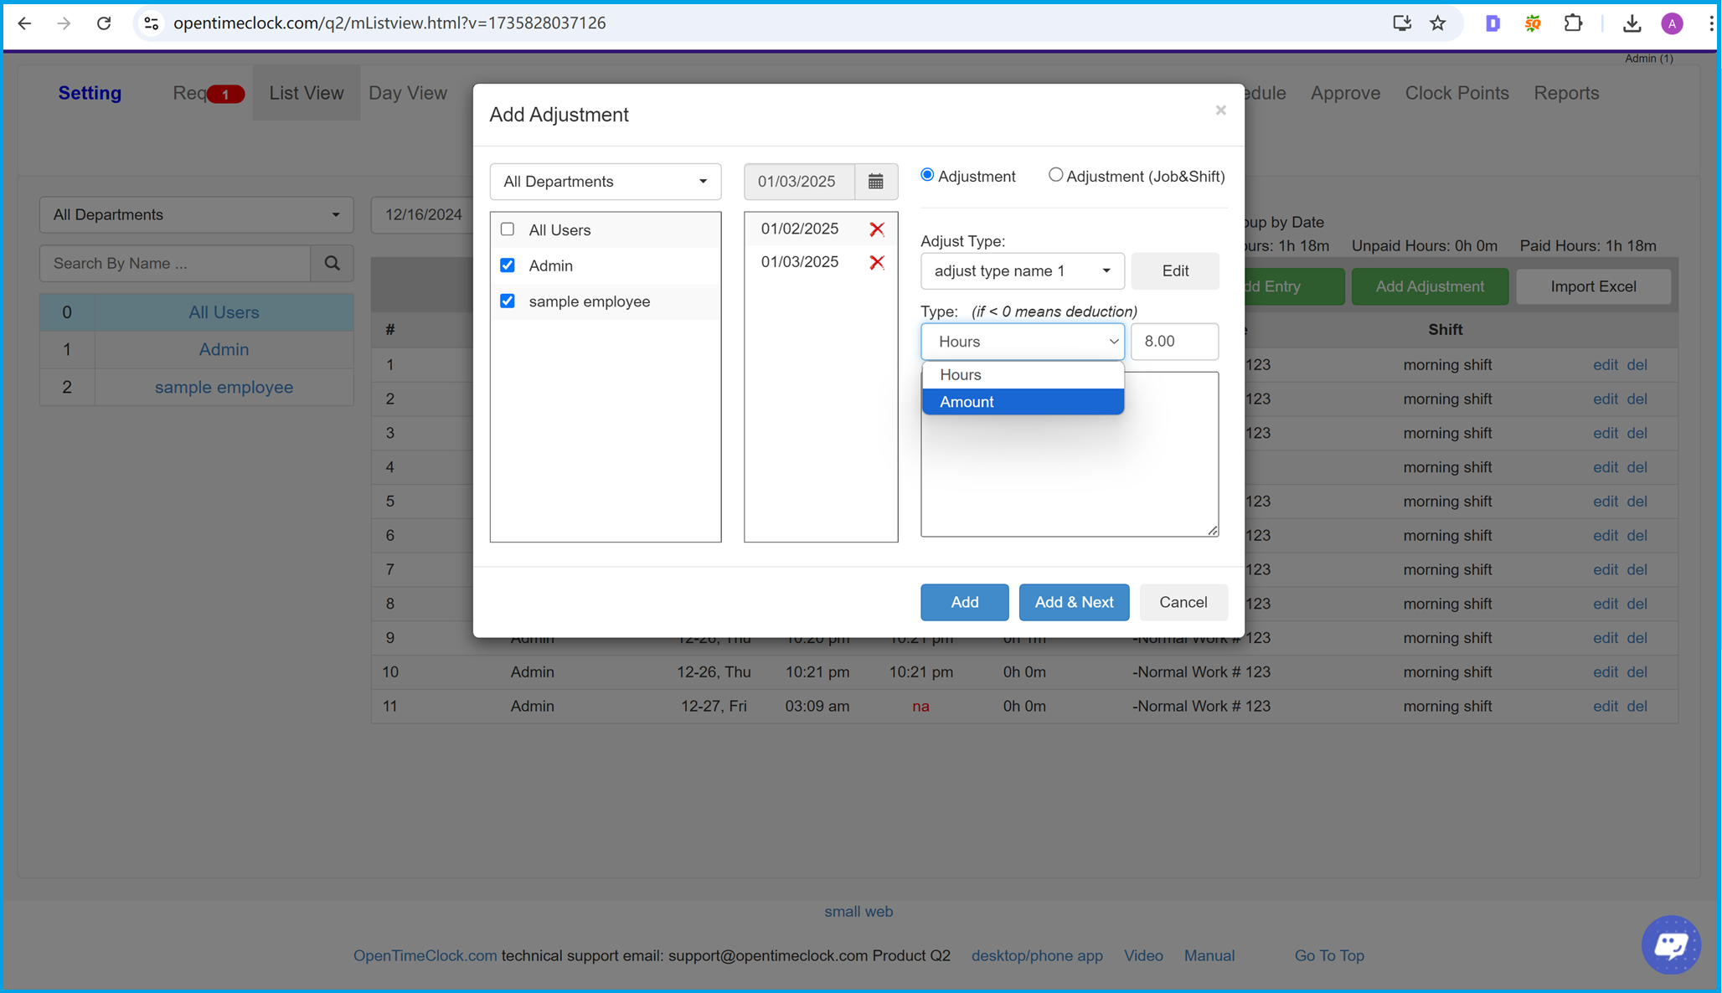Click the 8.00 value input field
Image resolution: width=1722 pixels, height=993 pixels.
coord(1174,342)
